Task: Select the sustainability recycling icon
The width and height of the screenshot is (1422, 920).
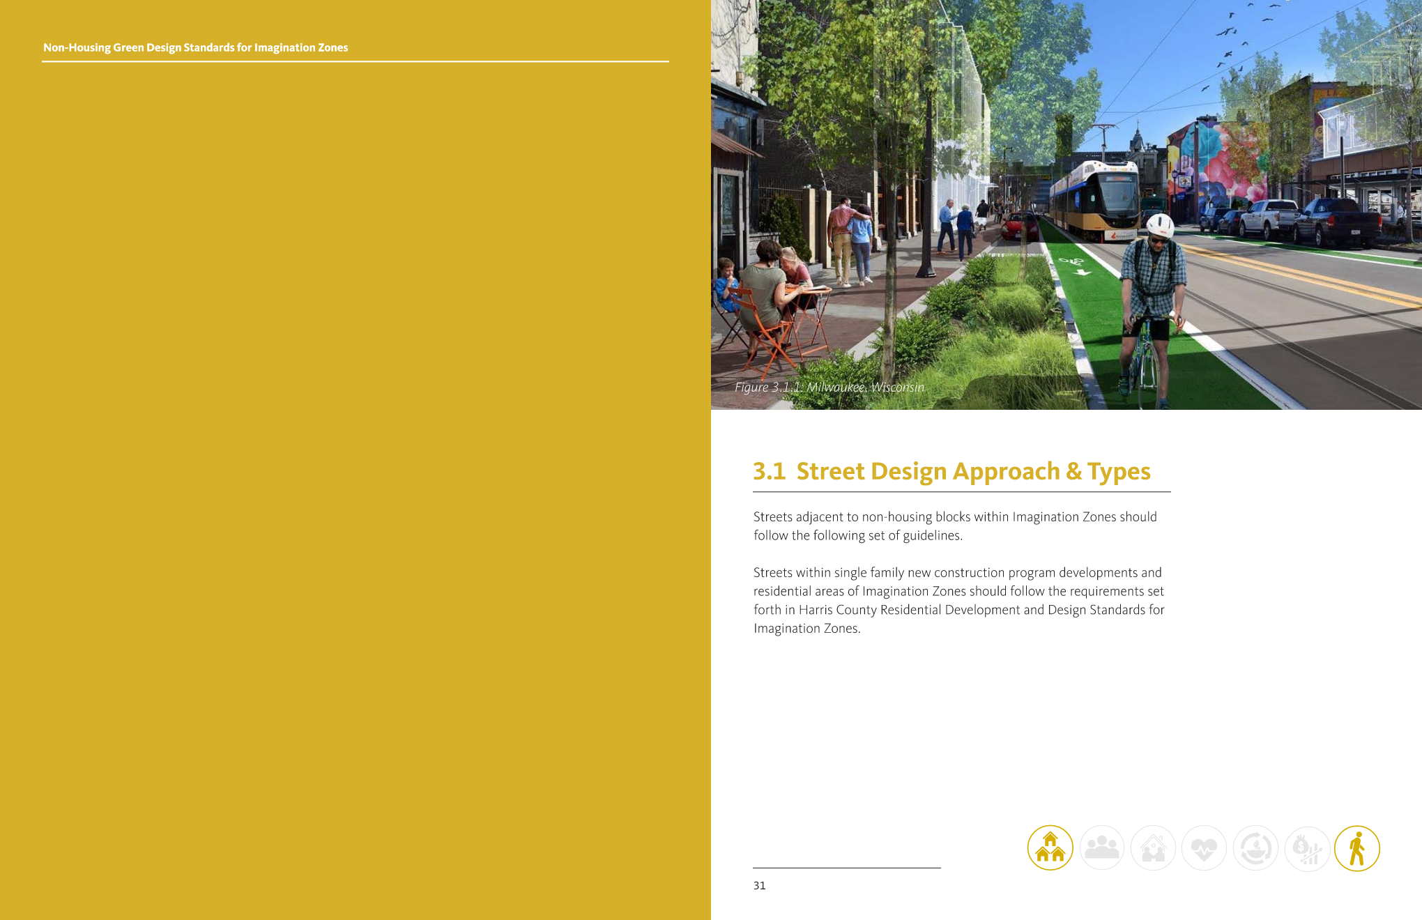Action: [x=1255, y=847]
